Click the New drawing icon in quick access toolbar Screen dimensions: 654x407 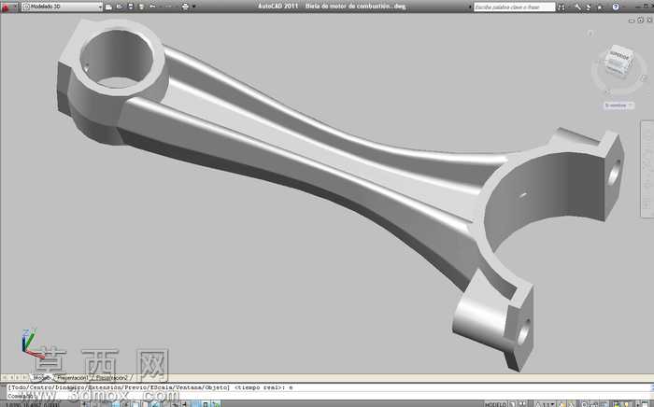pyautogui.click(x=109, y=7)
